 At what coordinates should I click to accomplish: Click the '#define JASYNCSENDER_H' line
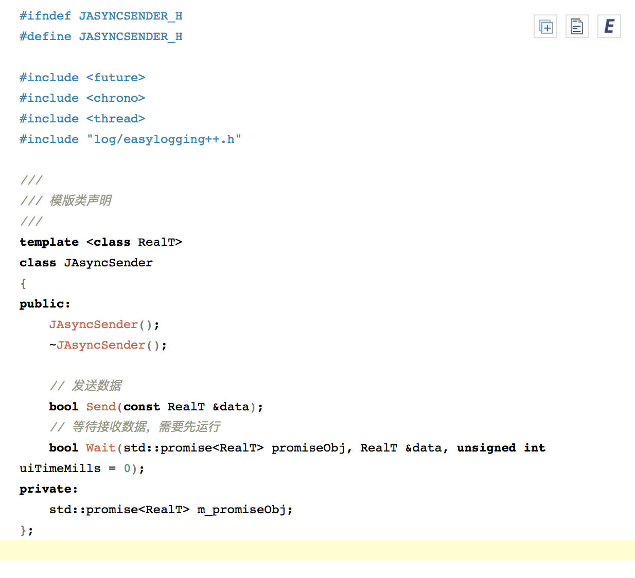coord(101,37)
